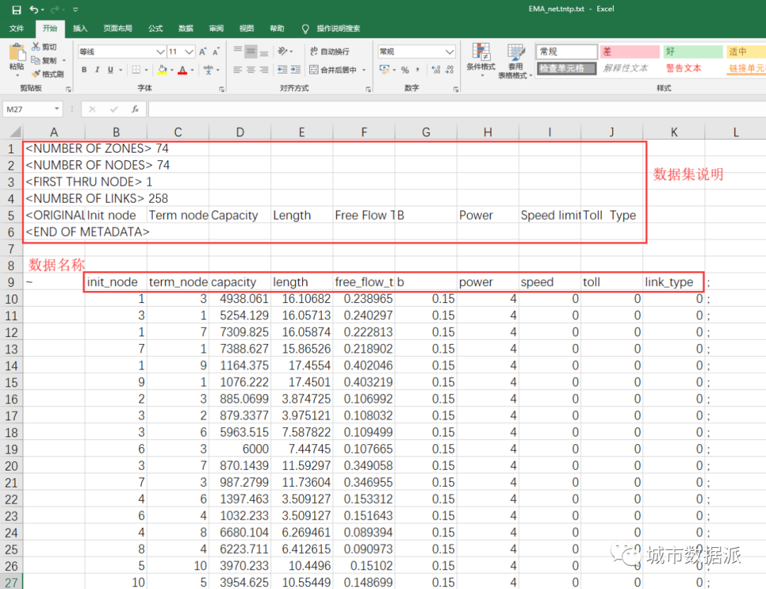Viewport: 766px width, 589px height.
Task: Switch to the Data (数据) tab
Action: pos(186,28)
